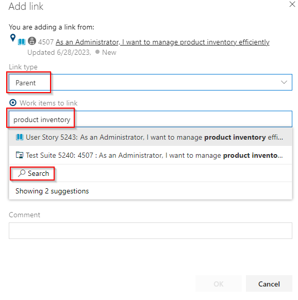The image size is (298, 300).
Task: Click the Showing 2 suggestions text
Action: coord(52,191)
